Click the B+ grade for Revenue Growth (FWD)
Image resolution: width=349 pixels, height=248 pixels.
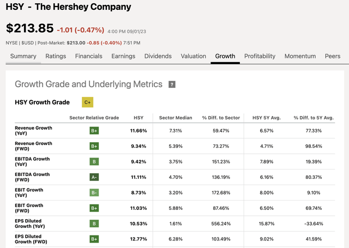pyautogui.click(x=94, y=146)
